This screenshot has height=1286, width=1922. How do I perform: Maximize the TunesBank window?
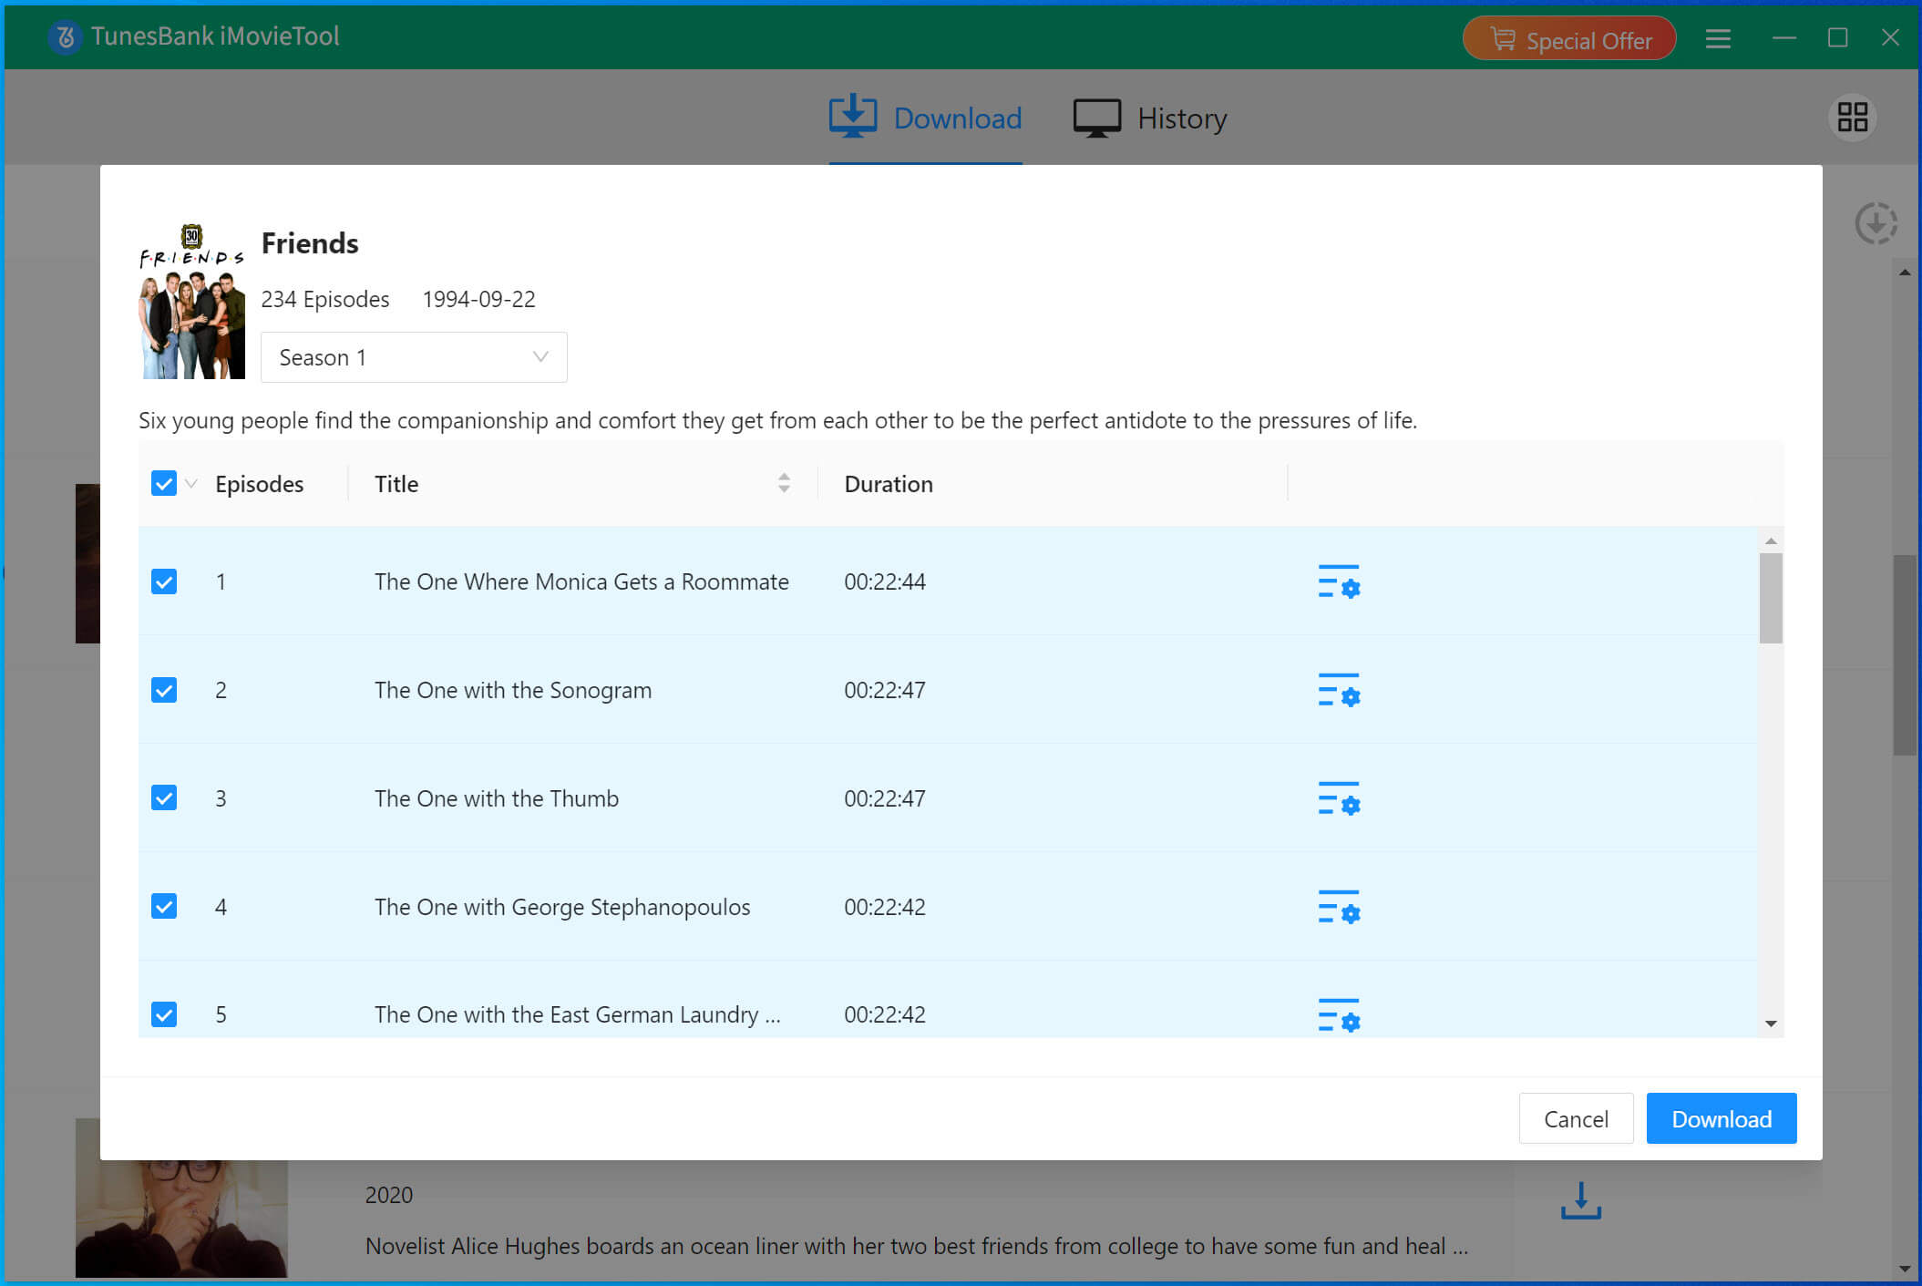[x=1837, y=37]
